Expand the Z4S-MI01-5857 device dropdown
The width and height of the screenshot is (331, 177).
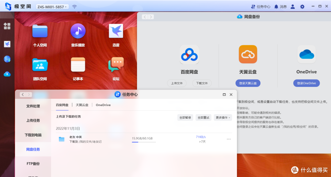(52, 7)
